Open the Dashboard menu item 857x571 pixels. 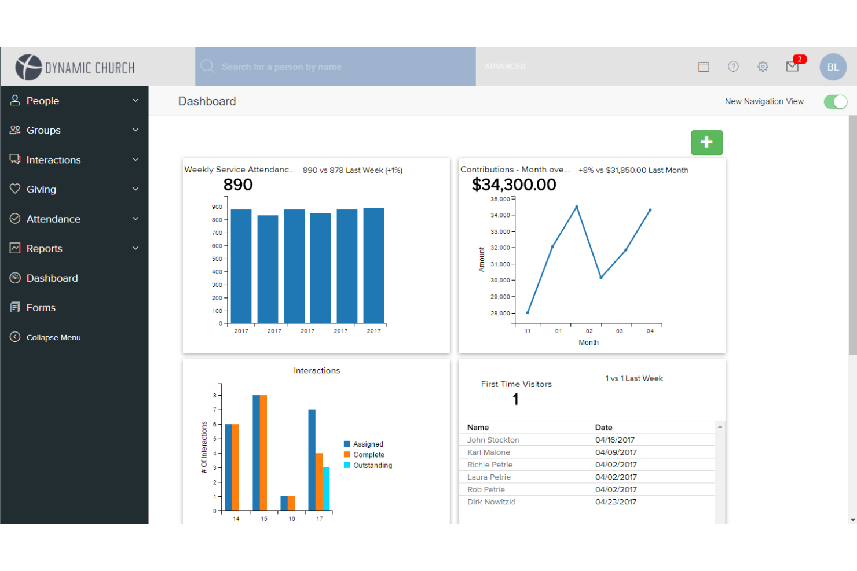(x=52, y=278)
